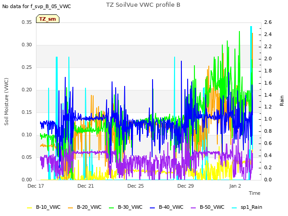Click the blue B-40_VWC legend swatch

coord(153,208)
